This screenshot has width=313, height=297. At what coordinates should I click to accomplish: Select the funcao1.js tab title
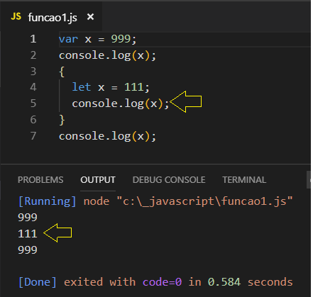tap(53, 18)
